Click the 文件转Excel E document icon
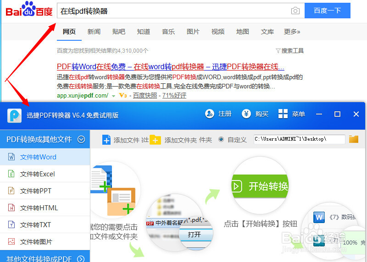Image resolution: width=367 pixels, height=262 pixels. click(x=11, y=174)
